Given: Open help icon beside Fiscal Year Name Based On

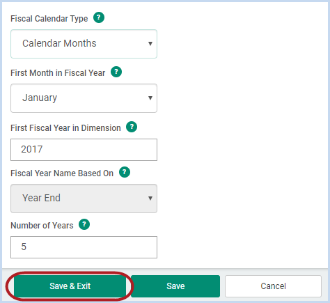Looking at the screenshot, I should (125, 172).
